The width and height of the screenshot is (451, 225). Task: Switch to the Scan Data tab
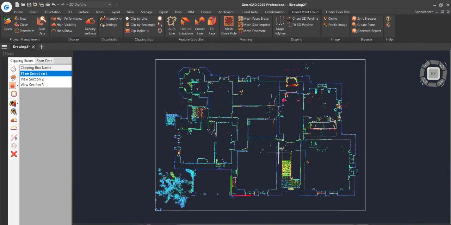click(x=44, y=61)
